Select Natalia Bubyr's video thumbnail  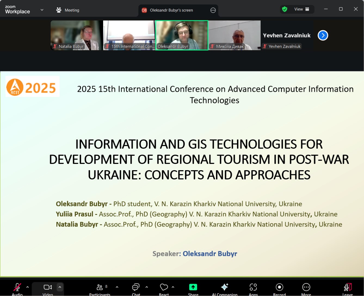pos(76,35)
